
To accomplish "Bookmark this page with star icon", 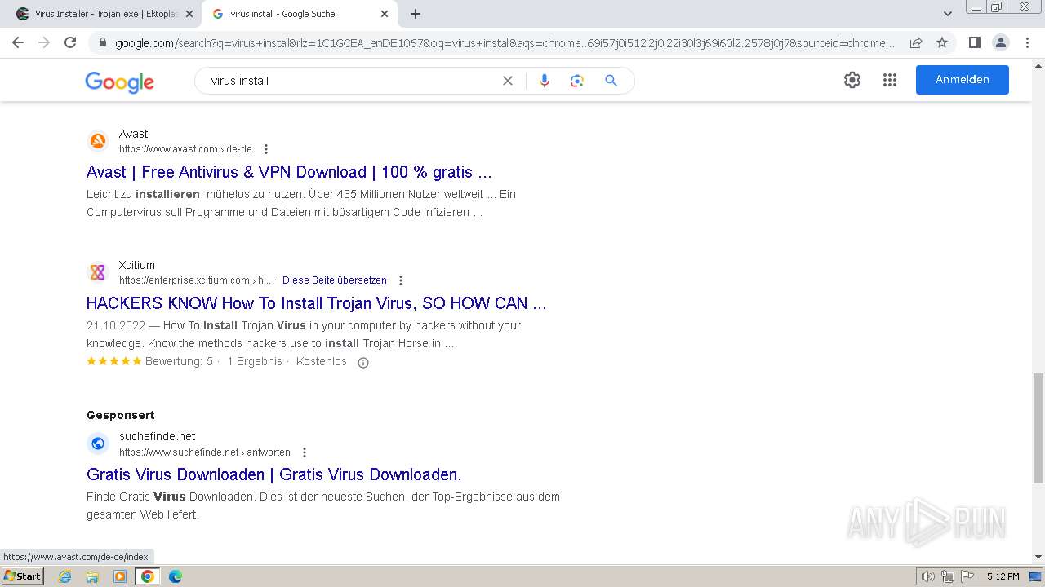I will (942, 42).
